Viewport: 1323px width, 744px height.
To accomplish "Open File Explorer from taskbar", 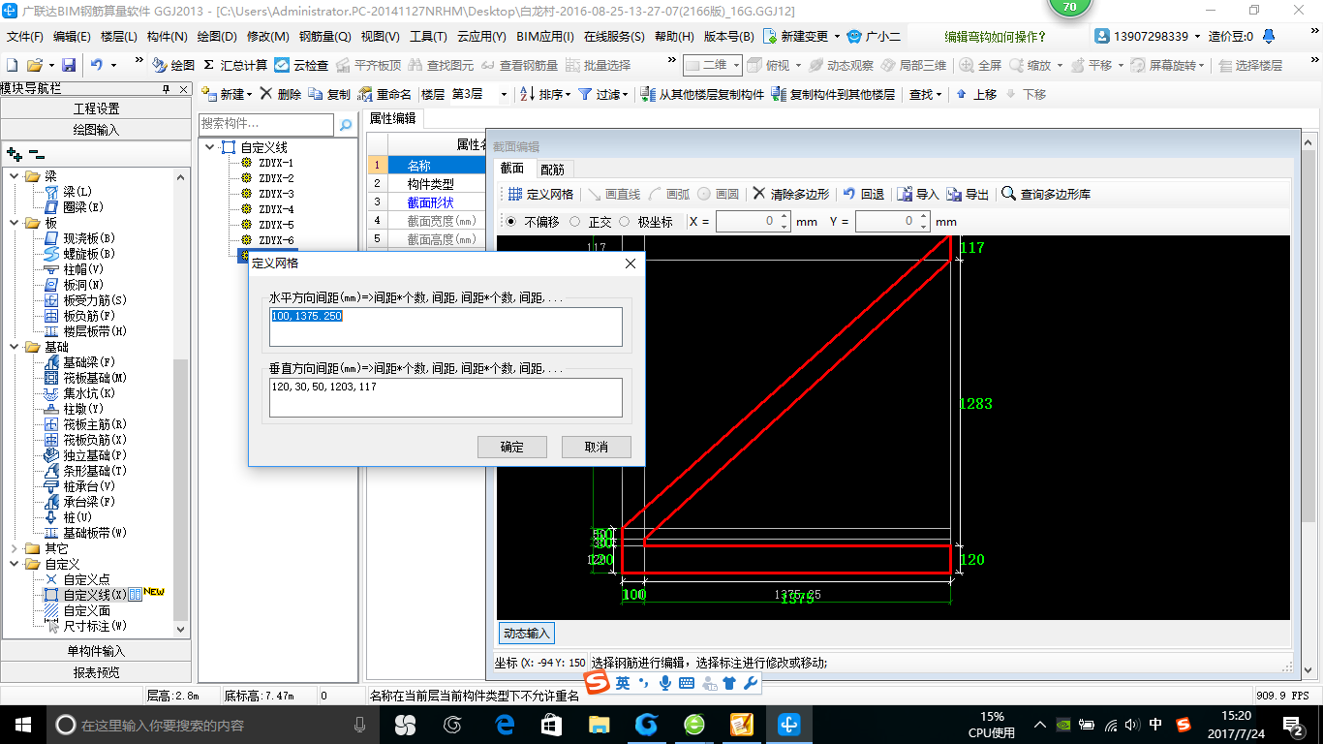I will 600,724.
